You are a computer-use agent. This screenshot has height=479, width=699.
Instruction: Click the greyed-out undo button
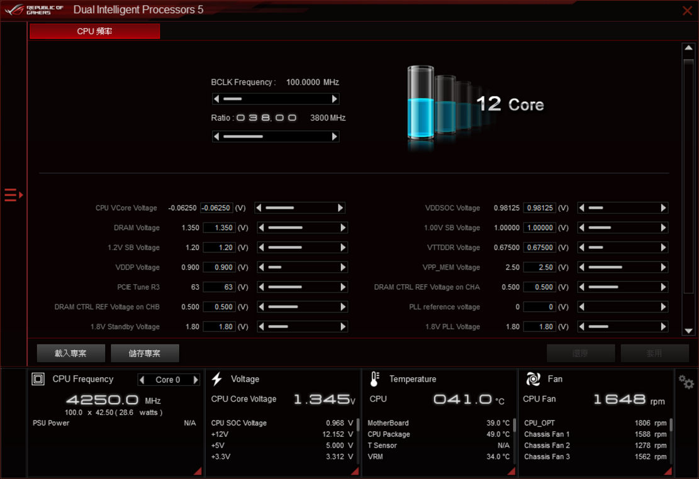coord(581,353)
